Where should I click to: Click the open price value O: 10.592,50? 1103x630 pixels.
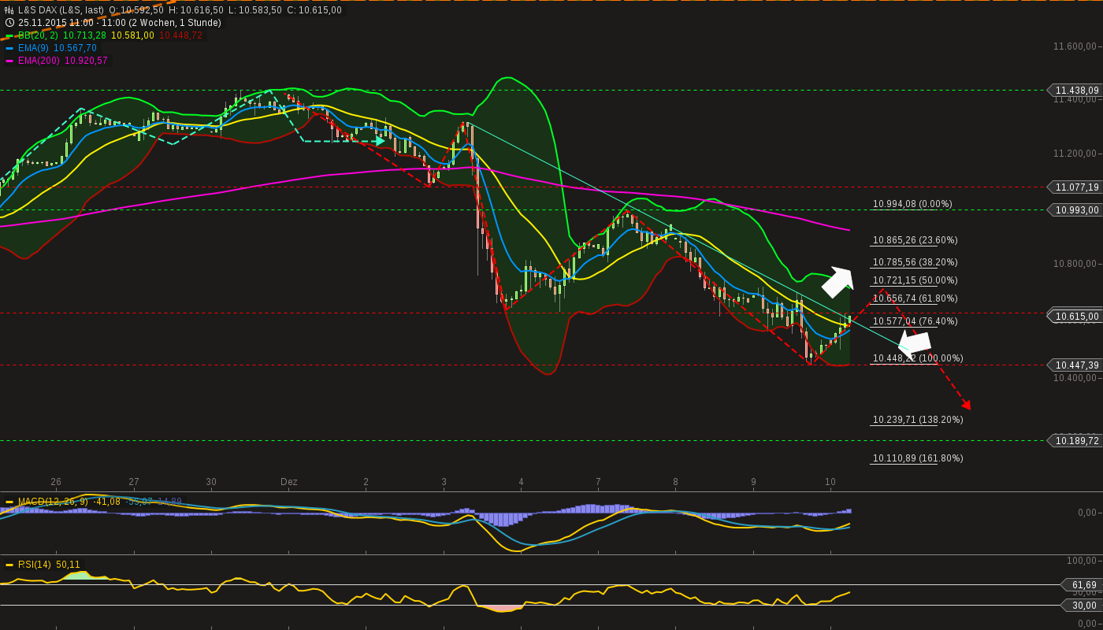click(136, 10)
